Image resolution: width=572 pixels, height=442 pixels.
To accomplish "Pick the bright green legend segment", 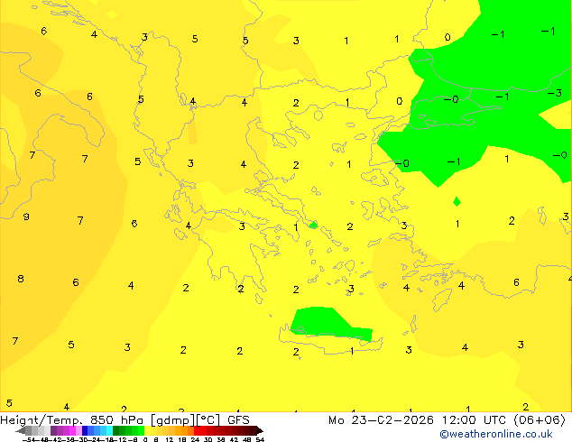I will [x=141, y=430].
